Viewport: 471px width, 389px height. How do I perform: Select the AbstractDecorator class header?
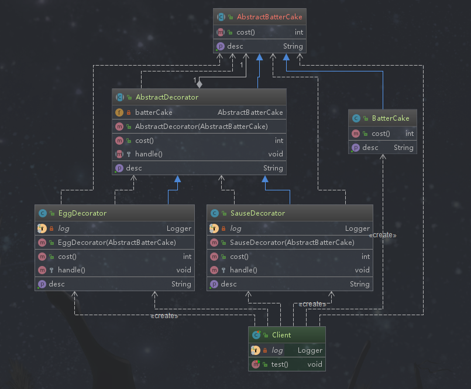pyautogui.click(x=199, y=97)
